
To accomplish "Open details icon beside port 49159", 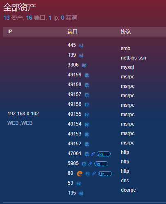I will tap(87, 75).
